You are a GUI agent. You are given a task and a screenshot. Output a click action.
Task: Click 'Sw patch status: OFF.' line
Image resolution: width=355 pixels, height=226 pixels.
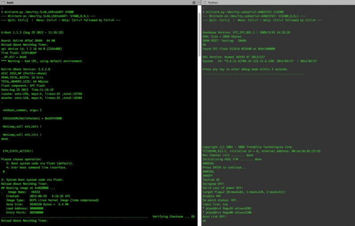220,200
